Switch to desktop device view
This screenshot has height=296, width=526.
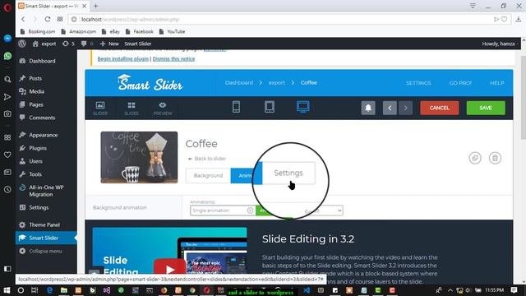point(303,107)
